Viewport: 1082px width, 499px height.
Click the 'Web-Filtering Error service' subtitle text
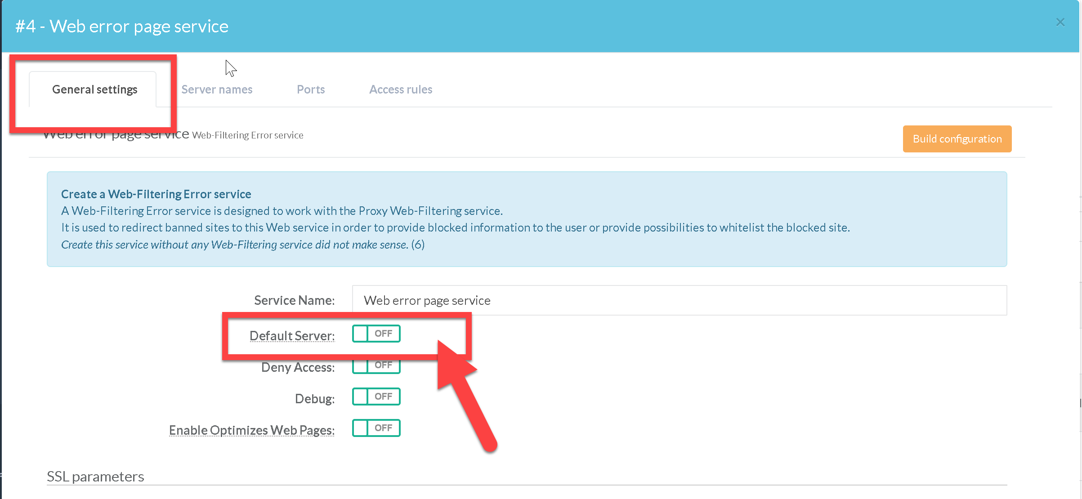pos(247,135)
